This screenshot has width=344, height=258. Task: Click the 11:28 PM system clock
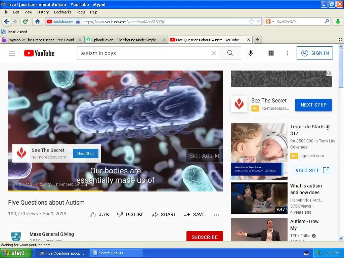tap(332, 253)
